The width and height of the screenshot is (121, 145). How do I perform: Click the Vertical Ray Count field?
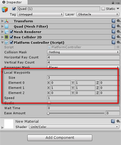click(83, 62)
